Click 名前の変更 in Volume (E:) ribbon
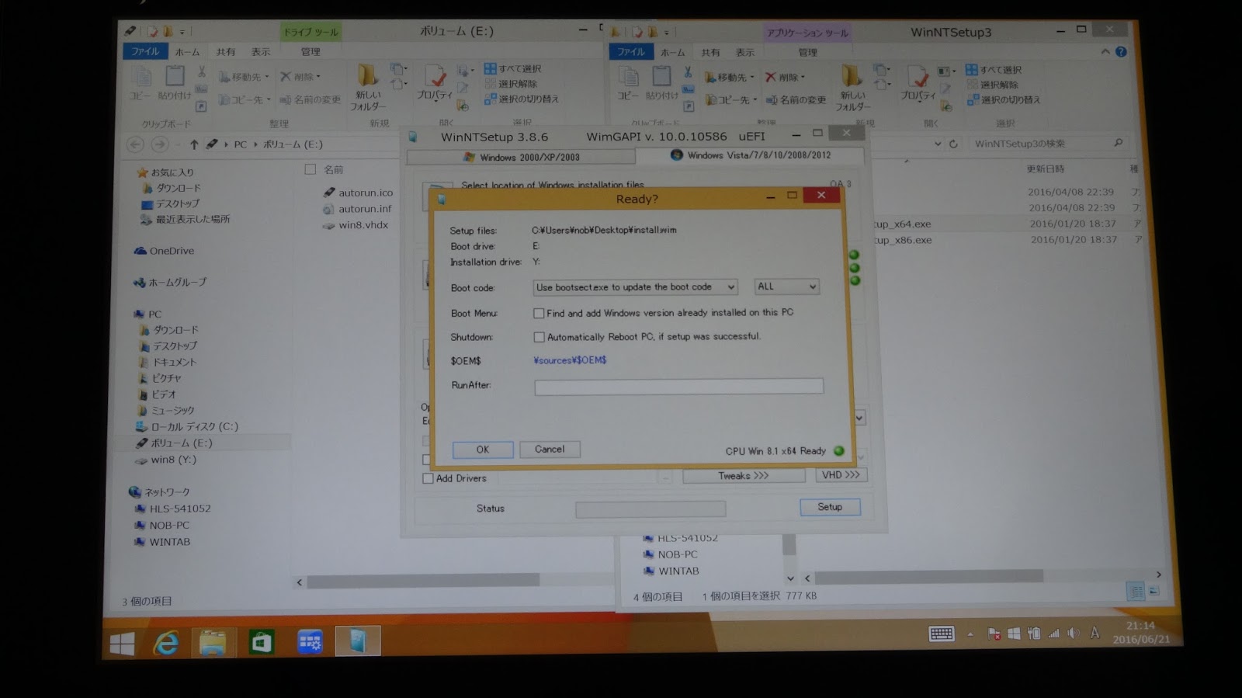 click(310, 99)
